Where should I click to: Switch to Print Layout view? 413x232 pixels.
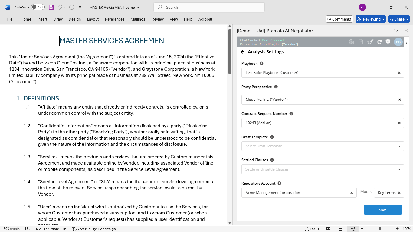(341, 229)
